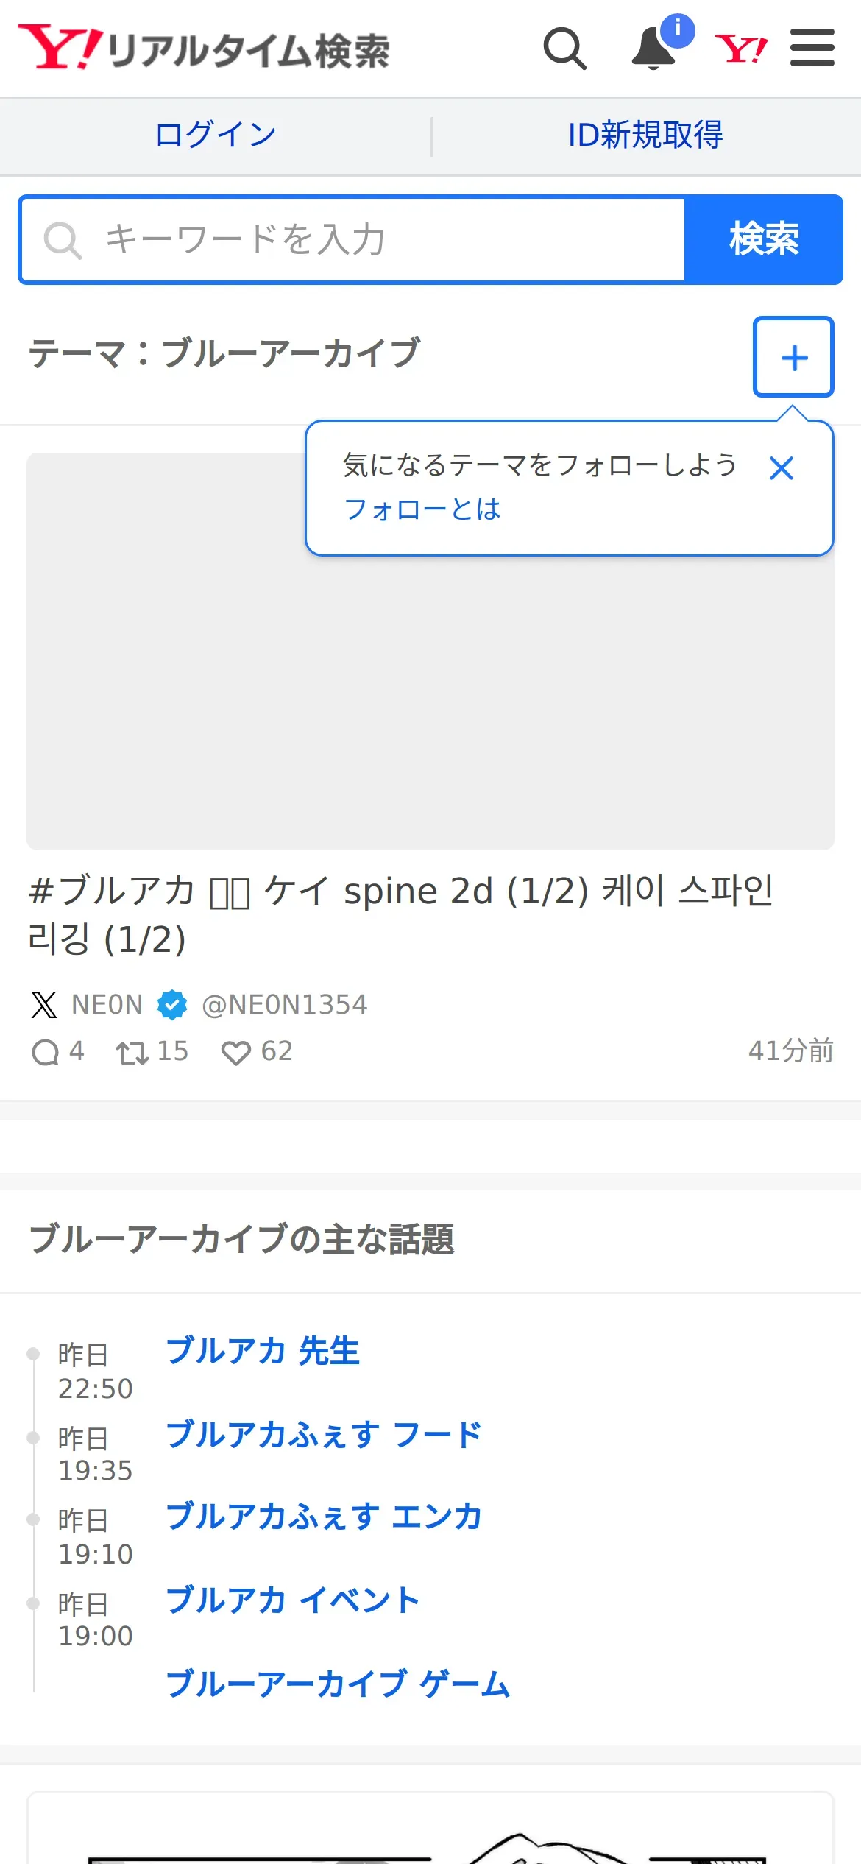The height and width of the screenshot is (1864, 861).
Task: Click the フォローとは link
Action: [x=422, y=509]
